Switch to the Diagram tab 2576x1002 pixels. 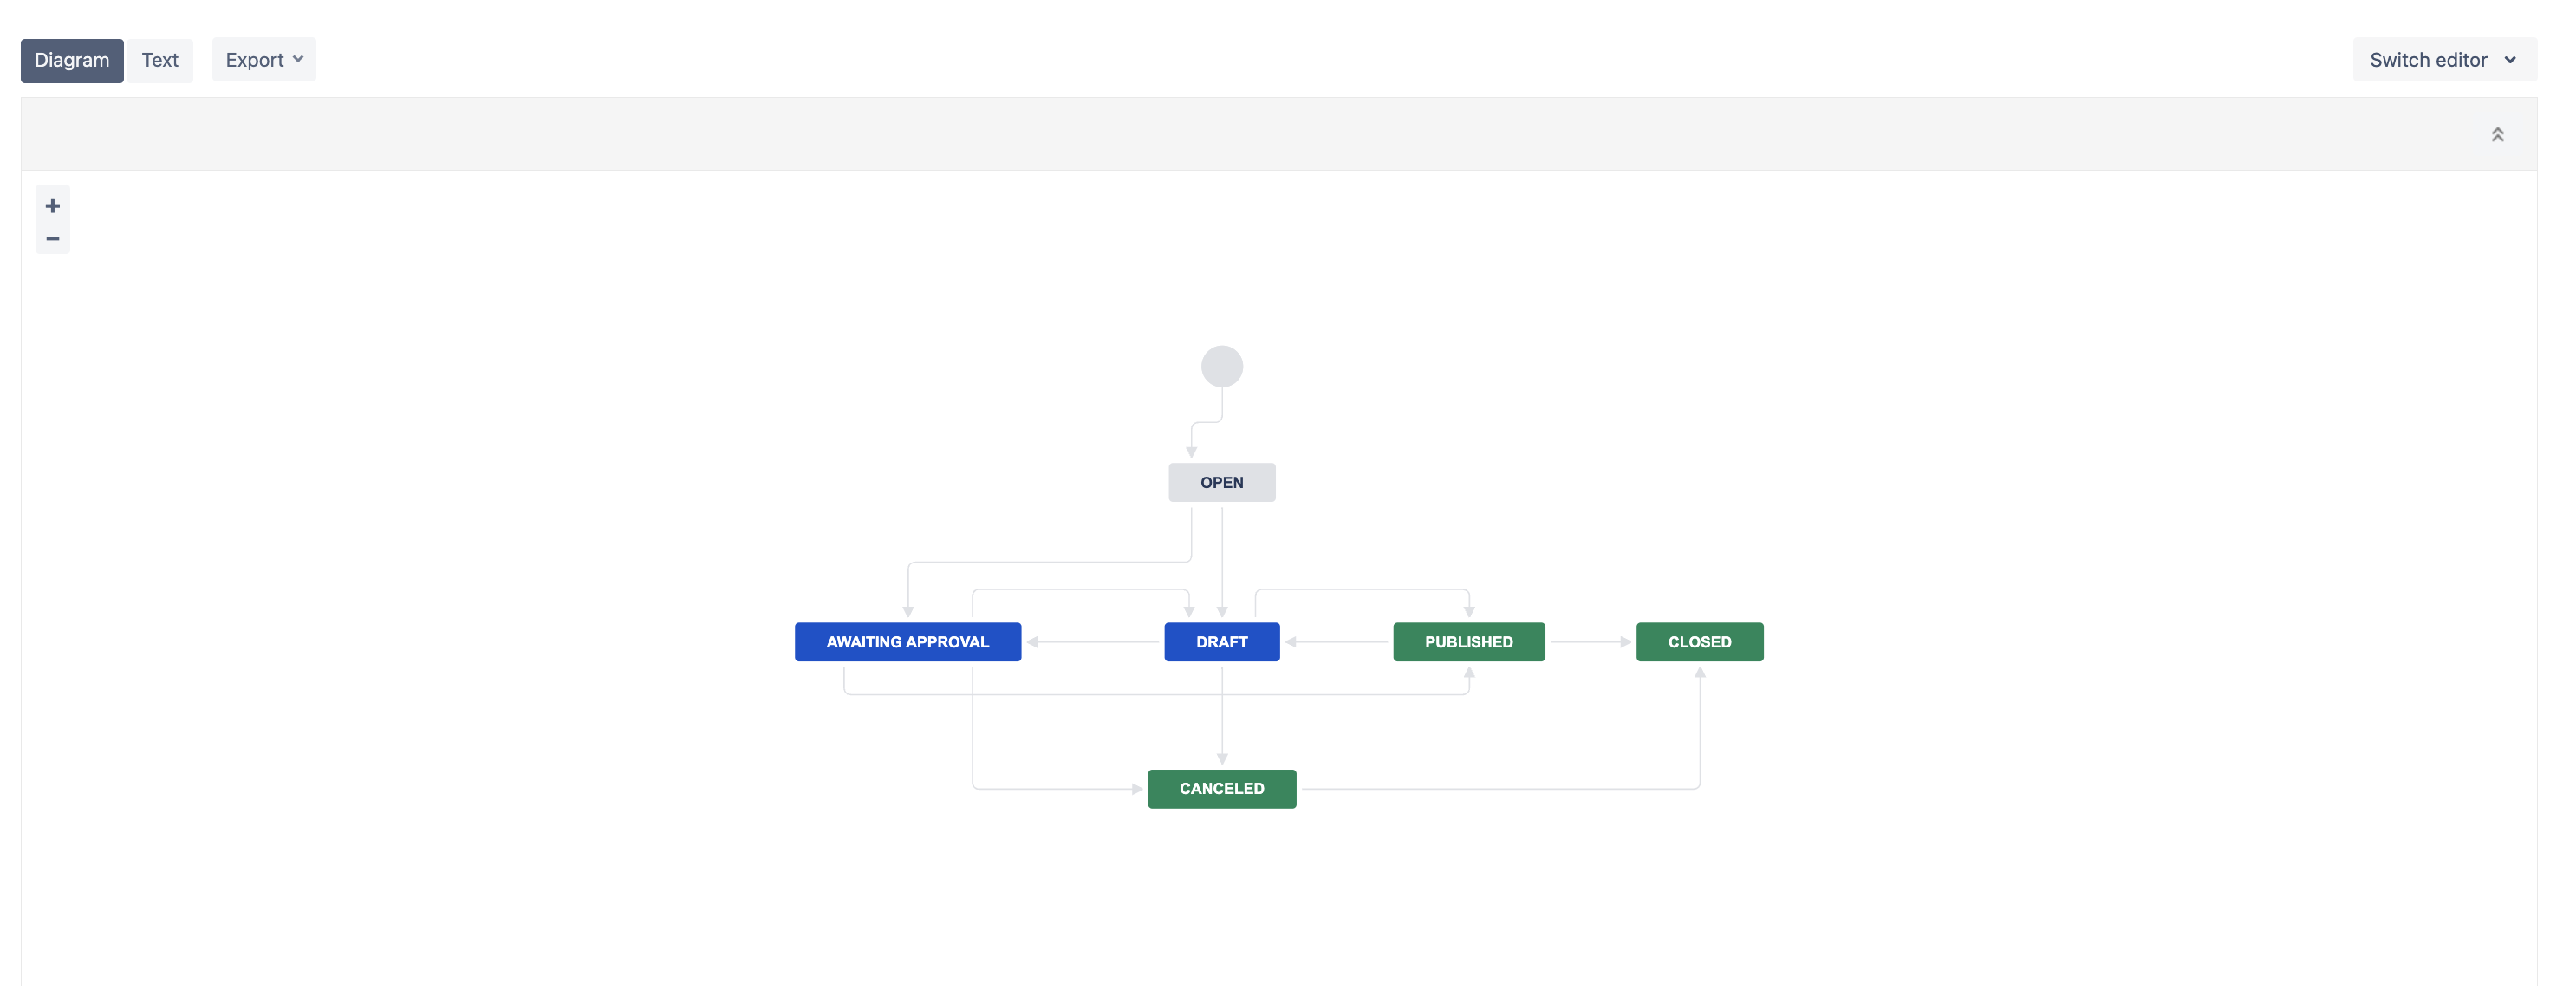coord(72,60)
